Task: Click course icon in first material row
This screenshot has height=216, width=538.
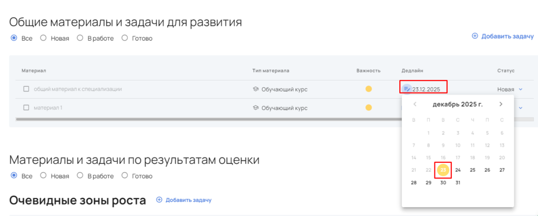Action: point(256,89)
